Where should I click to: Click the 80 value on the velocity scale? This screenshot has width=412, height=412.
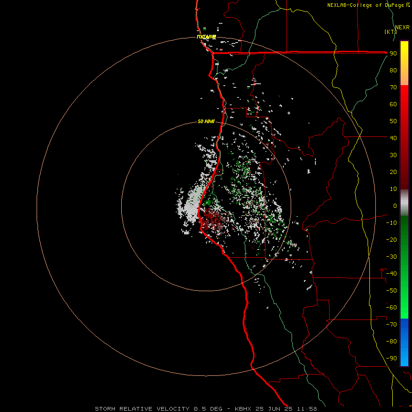pyautogui.click(x=393, y=70)
